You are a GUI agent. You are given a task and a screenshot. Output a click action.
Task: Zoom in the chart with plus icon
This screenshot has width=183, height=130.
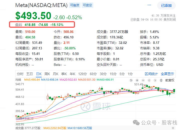coord(137,80)
